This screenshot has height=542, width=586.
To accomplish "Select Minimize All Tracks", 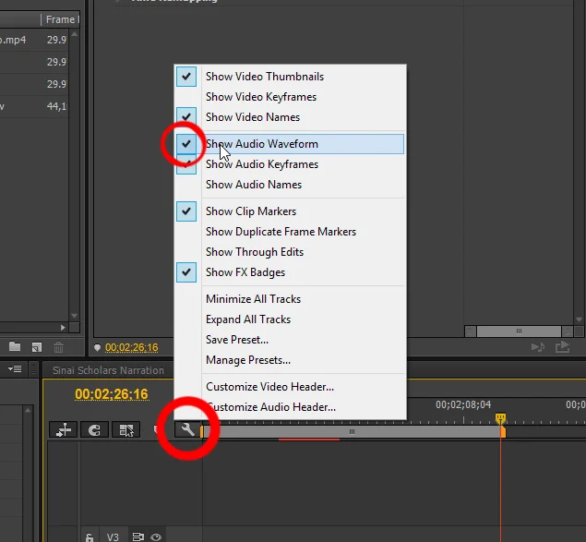I will tap(253, 299).
